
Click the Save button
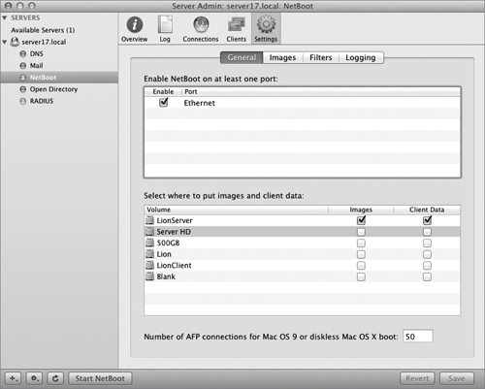457,378
